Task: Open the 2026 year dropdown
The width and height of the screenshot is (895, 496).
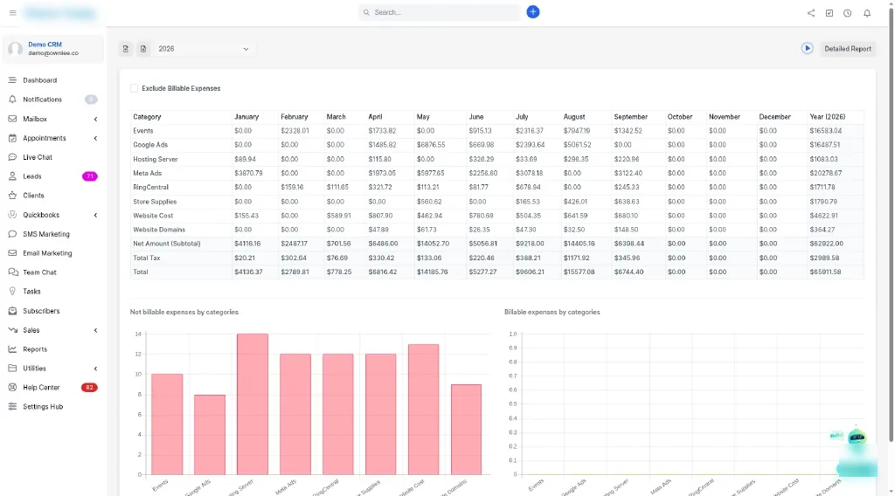Action: tap(204, 49)
